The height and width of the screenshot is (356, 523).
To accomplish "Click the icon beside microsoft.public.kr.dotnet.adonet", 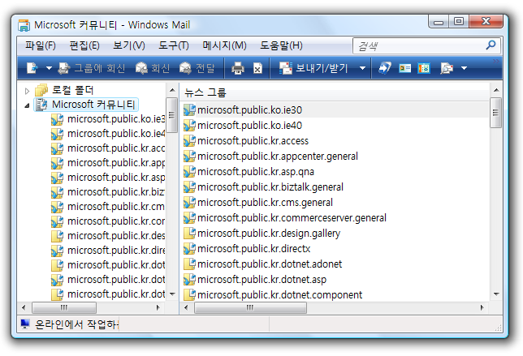I will tap(190, 264).
